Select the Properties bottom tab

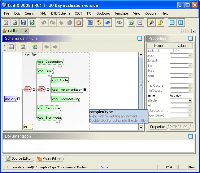tap(158, 127)
